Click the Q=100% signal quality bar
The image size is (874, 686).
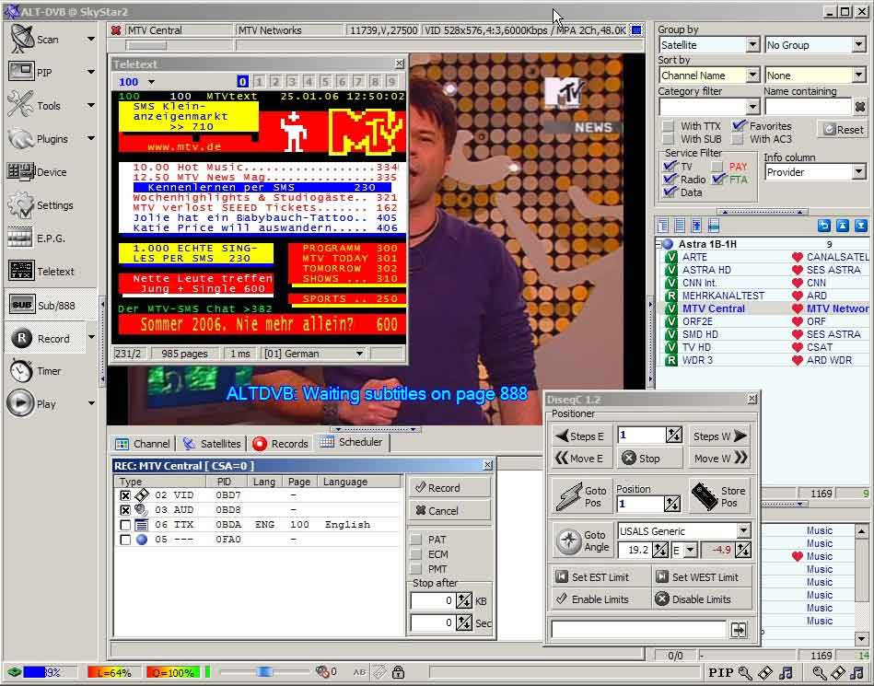pos(173,672)
